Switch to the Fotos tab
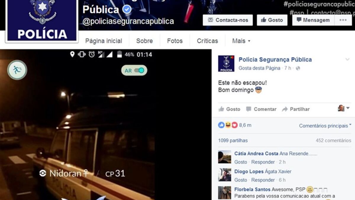 (175, 41)
